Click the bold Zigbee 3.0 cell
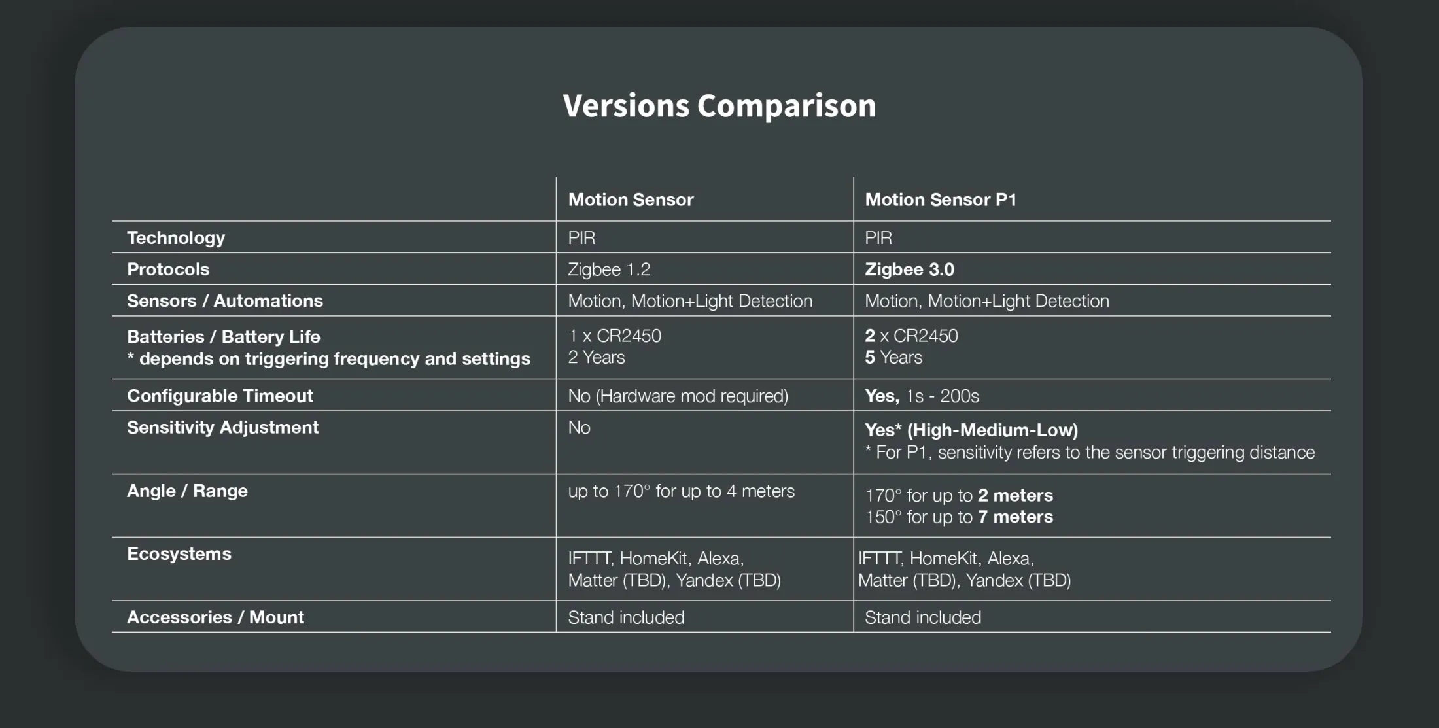Viewport: 1439px width, 728px height. 909,269
